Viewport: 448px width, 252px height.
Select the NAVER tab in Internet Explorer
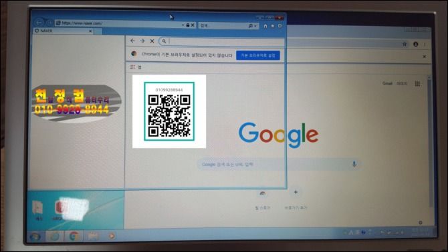(63, 31)
